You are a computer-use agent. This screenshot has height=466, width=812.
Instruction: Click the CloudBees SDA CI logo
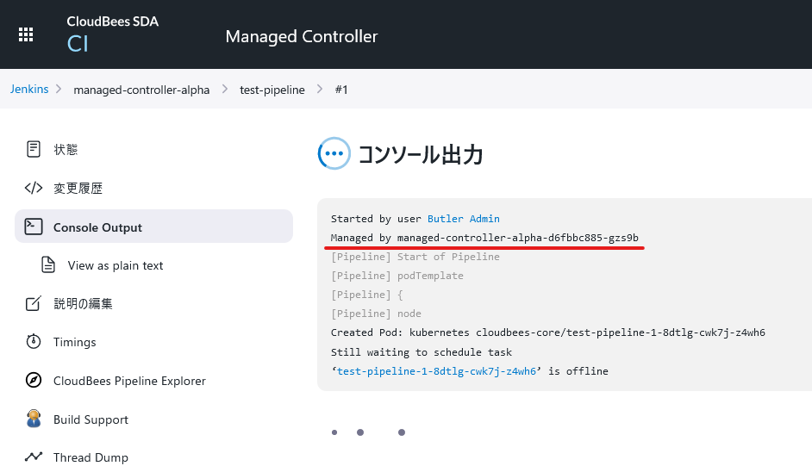click(112, 34)
